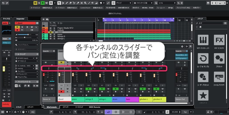Select the Erase tool
229x115 pixels.
click(x=70, y=3)
